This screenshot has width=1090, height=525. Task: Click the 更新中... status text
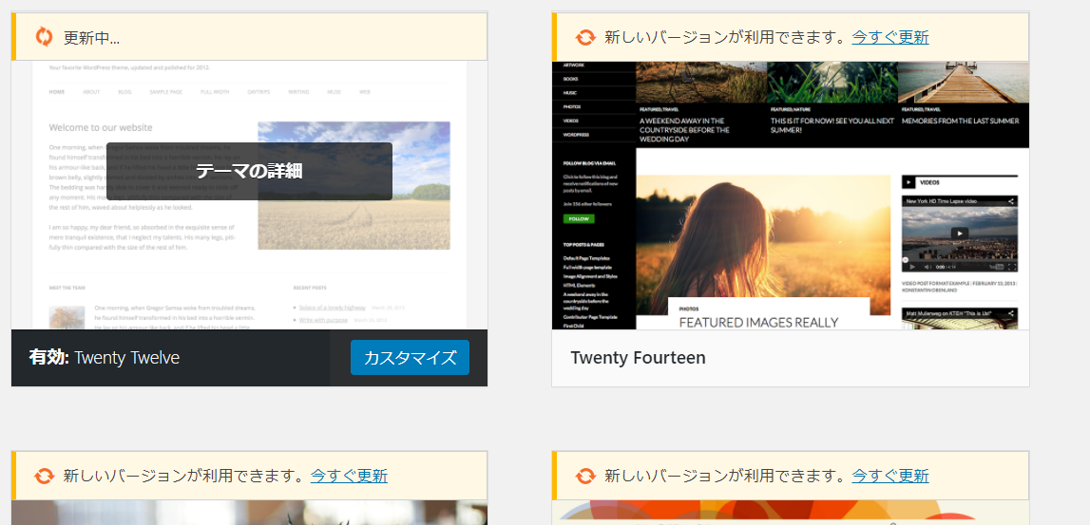pyautogui.click(x=91, y=38)
